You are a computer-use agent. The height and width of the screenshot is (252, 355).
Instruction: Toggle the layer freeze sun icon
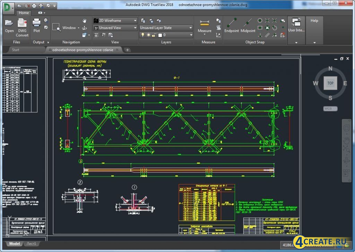click(x=148, y=35)
